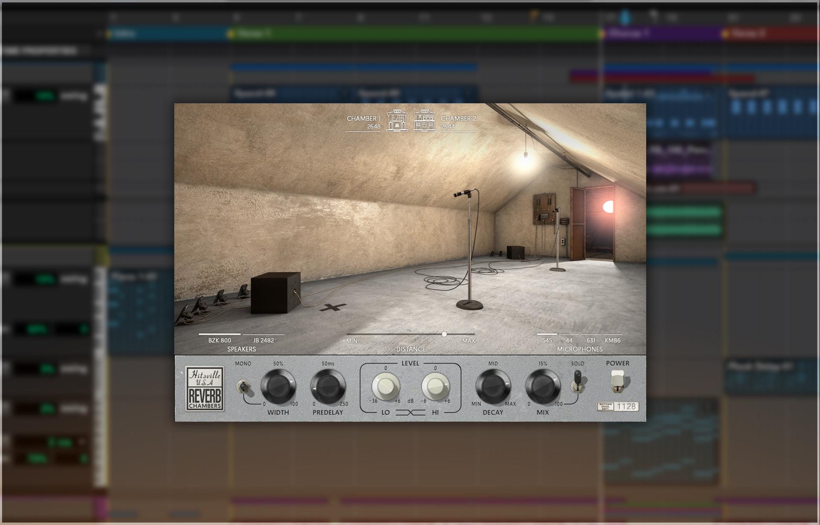The image size is (820, 525).
Task: Click the 50ms predelay value readout
Action: click(328, 364)
